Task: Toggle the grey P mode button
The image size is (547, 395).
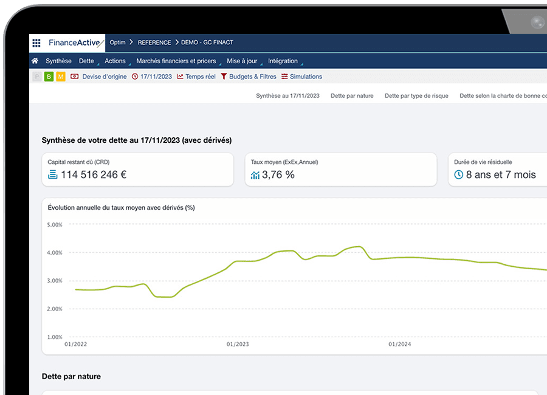Action: tap(37, 77)
